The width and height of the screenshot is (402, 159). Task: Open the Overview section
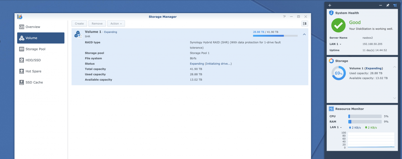point(41,27)
